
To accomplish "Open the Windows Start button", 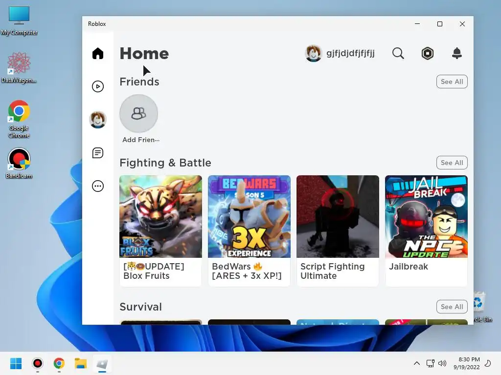I will pos(16,363).
